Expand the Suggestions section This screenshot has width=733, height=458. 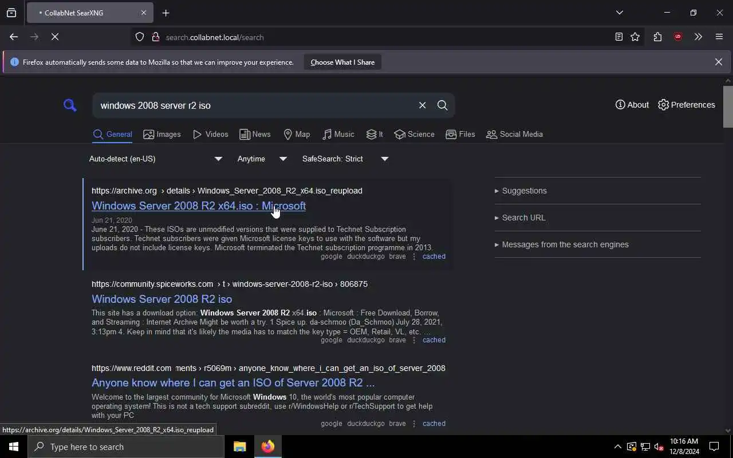[x=521, y=191]
